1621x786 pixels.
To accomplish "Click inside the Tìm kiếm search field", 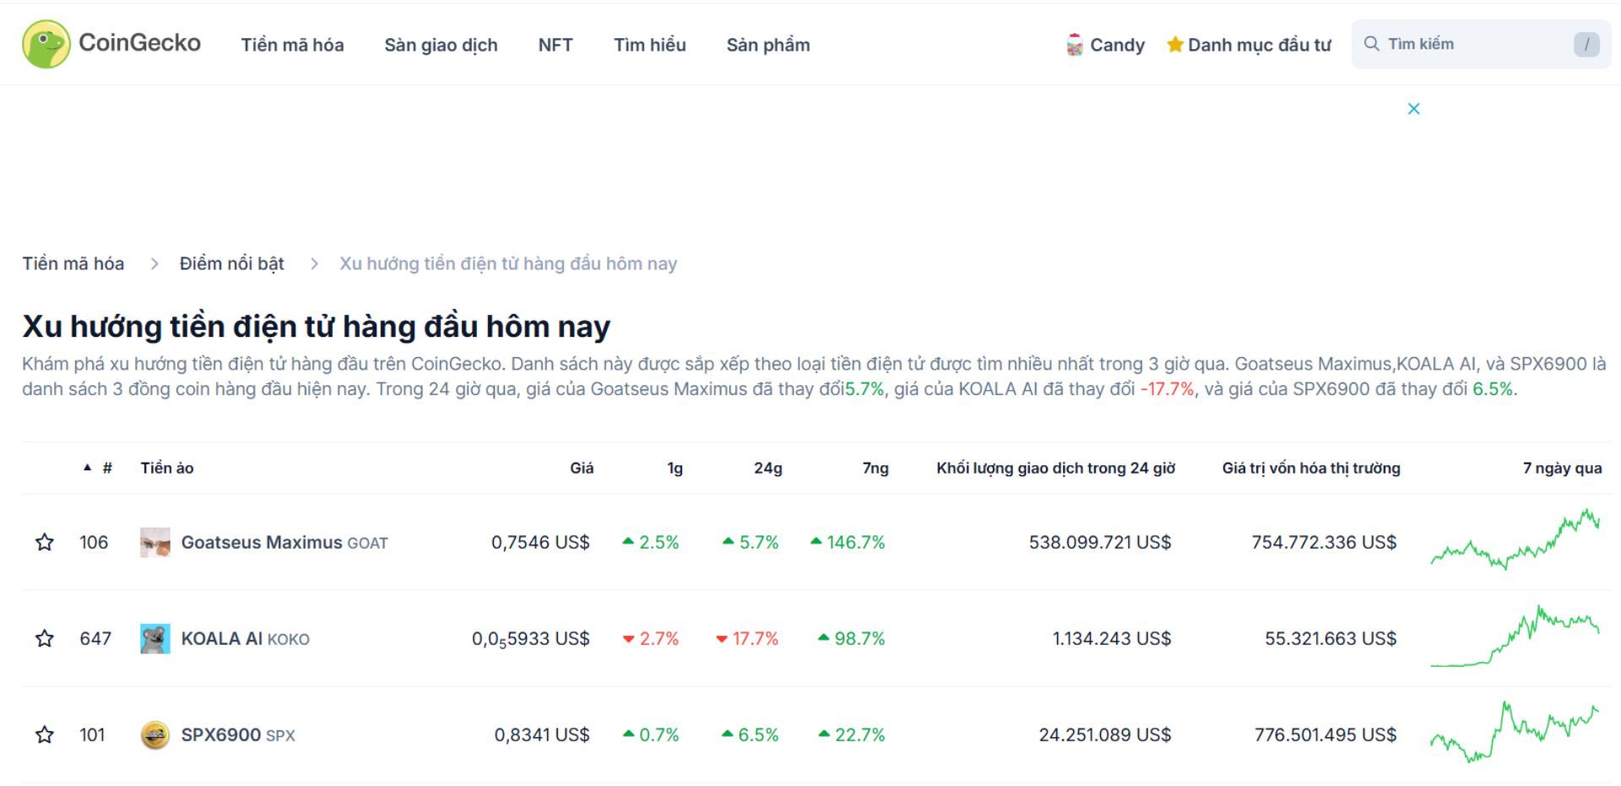I will [x=1477, y=43].
